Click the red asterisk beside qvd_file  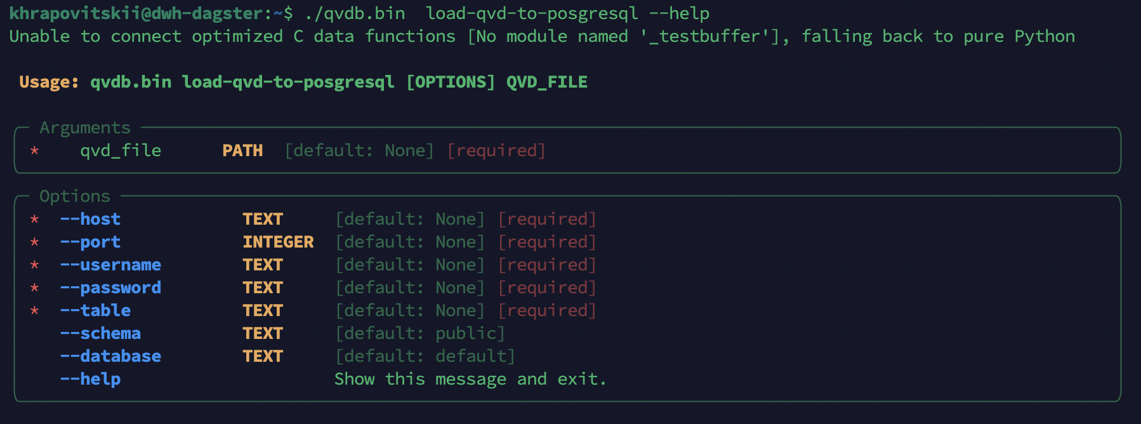(35, 151)
